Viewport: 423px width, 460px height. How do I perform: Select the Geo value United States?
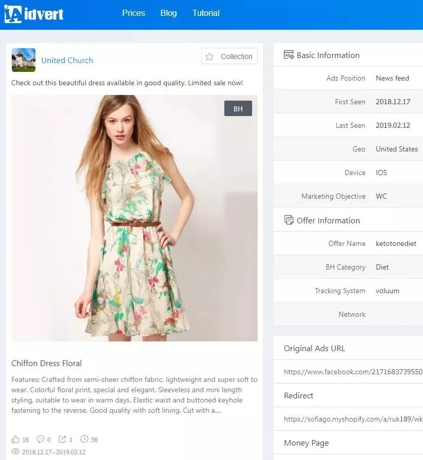pos(397,149)
